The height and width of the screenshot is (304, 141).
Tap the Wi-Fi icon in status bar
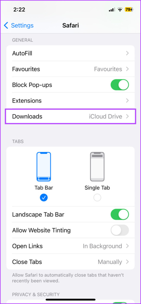pos(120,10)
